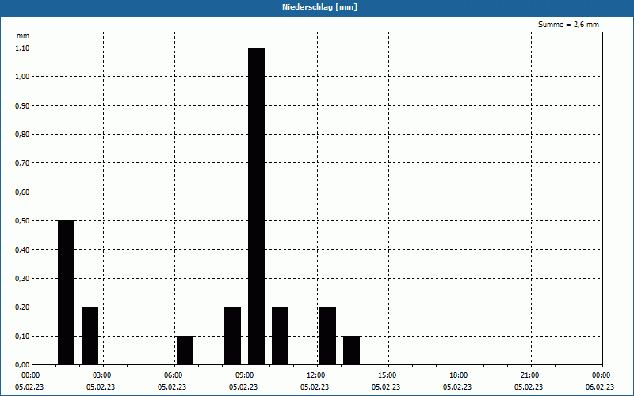
Task: Click the 0,20 y-axis label
Action: pyautogui.click(x=22, y=307)
